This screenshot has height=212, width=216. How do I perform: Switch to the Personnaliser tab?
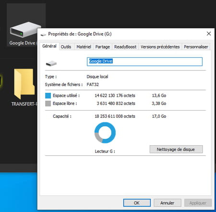tap(196, 47)
